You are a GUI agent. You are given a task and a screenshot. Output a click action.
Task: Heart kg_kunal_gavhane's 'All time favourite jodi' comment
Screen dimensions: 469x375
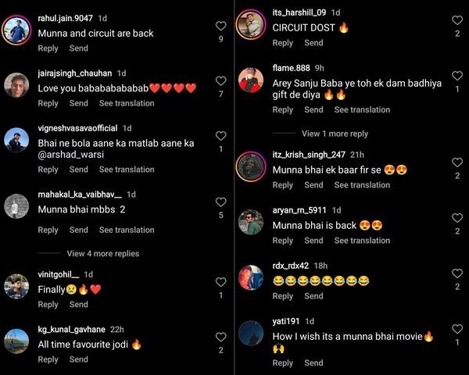coord(220,337)
